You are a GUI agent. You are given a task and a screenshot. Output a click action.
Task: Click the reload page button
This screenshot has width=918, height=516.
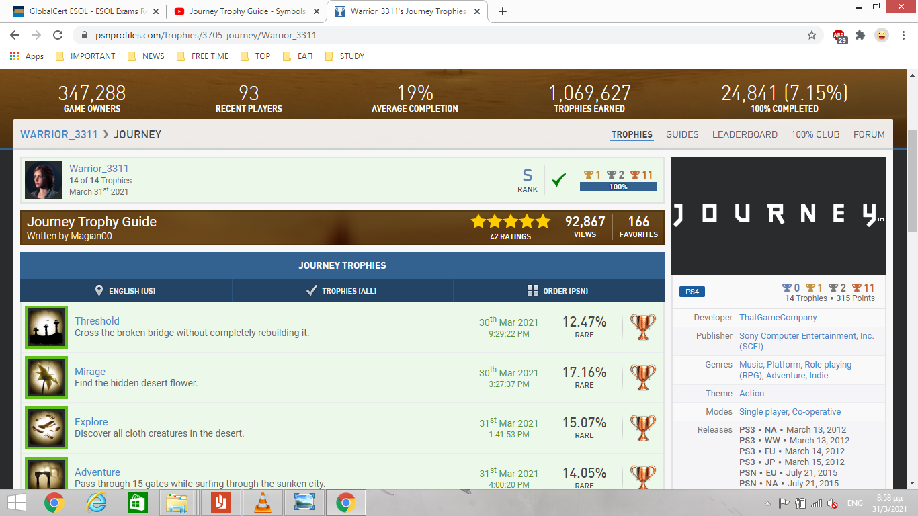pos(58,35)
